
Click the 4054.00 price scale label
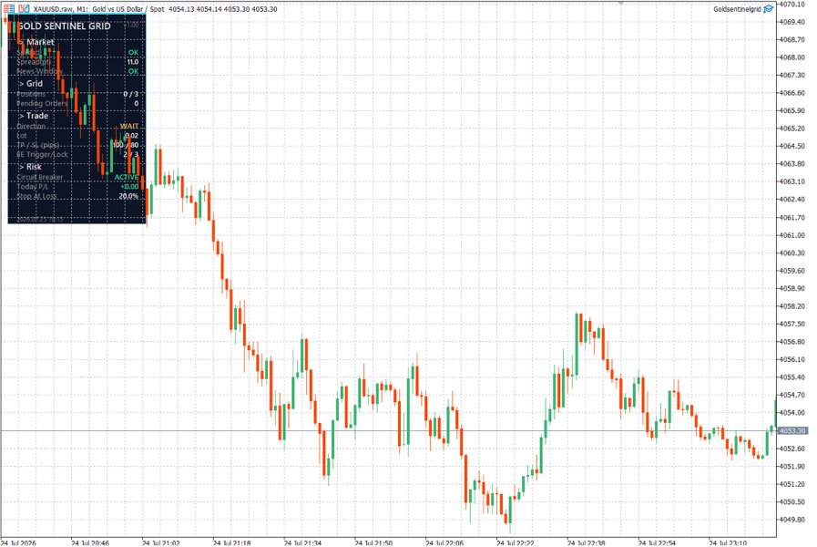point(791,413)
